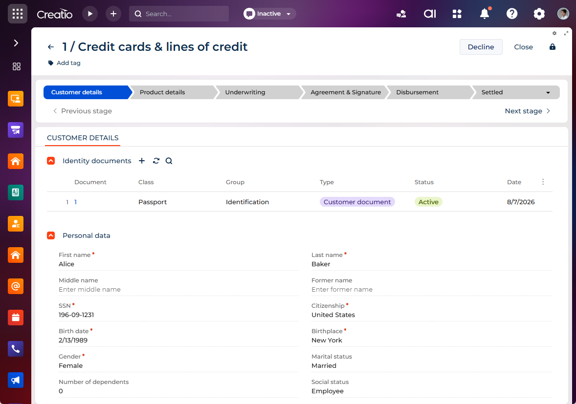This screenshot has height=404, width=576.
Task: Collapse the Personal data section
Action: coord(51,235)
